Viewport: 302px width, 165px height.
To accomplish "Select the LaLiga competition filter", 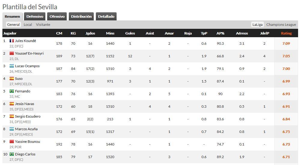I will [x=258, y=25].
